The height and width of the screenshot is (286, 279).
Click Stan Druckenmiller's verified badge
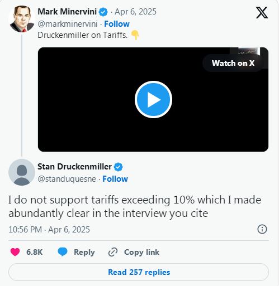(x=119, y=167)
